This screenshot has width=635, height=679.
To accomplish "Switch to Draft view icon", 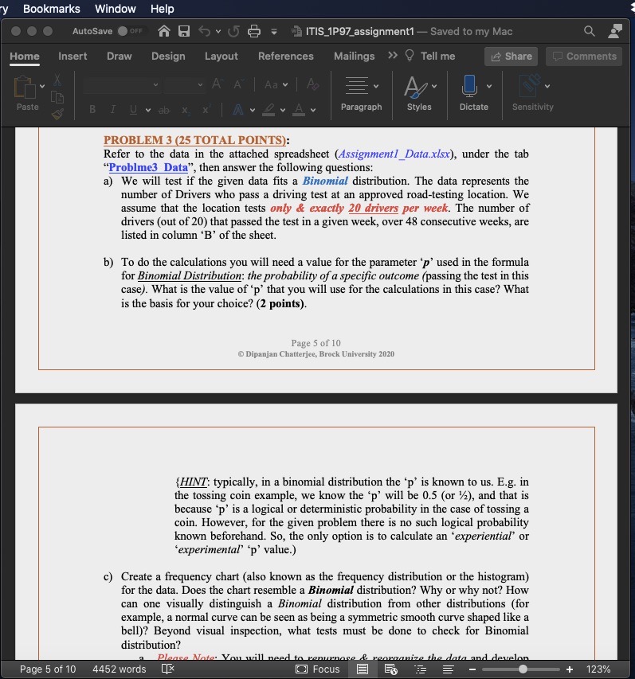I will (449, 669).
